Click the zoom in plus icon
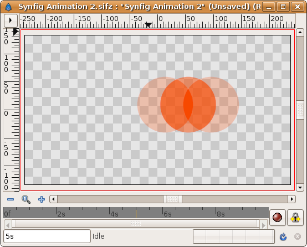This screenshot has width=307, height=247. pyautogui.click(x=42, y=199)
